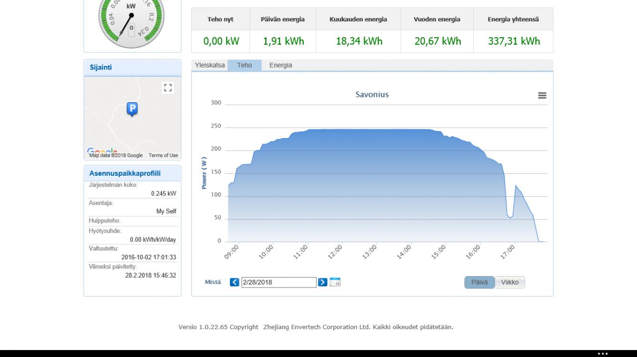
Task: Click the date field showing 2/28/2018
Action: coord(279,282)
